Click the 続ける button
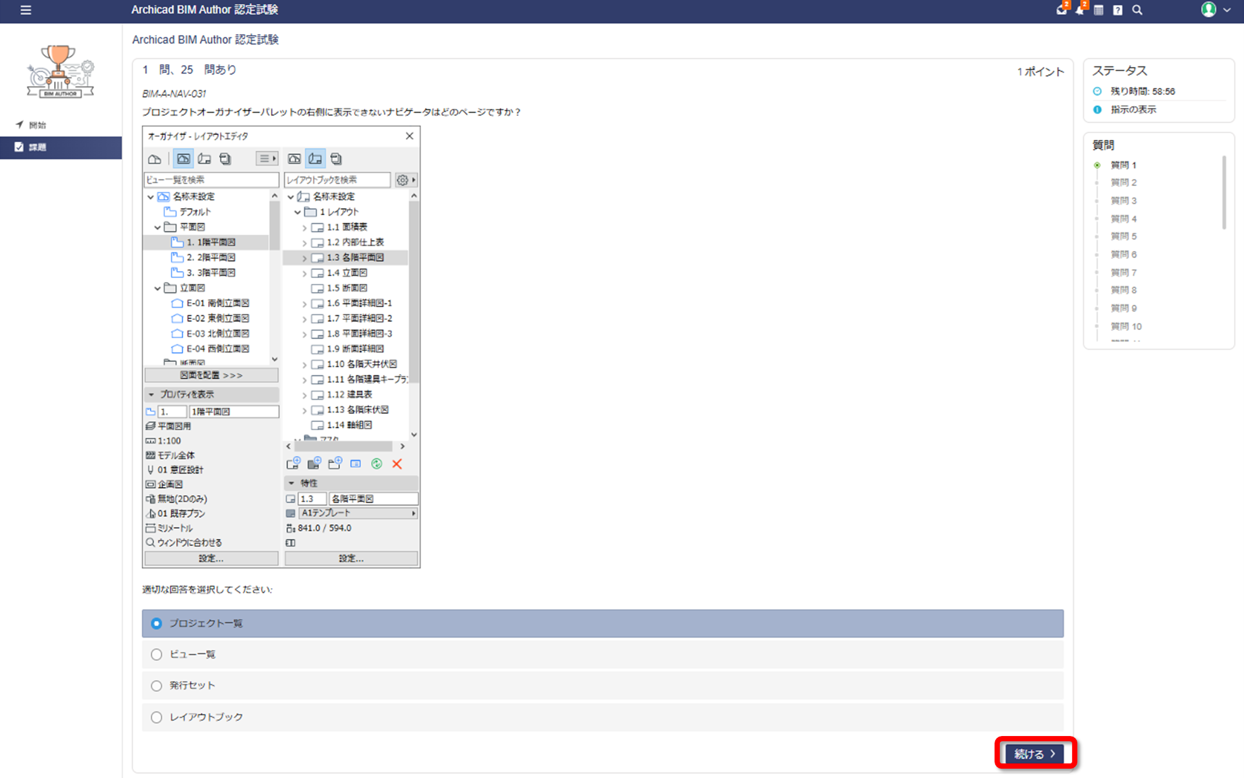The width and height of the screenshot is (1244, 778). [x=1035, y=754]
